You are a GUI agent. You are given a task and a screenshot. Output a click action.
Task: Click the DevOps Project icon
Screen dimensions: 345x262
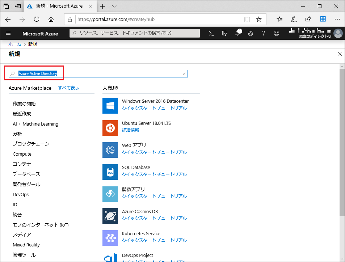tap(110, 257)
